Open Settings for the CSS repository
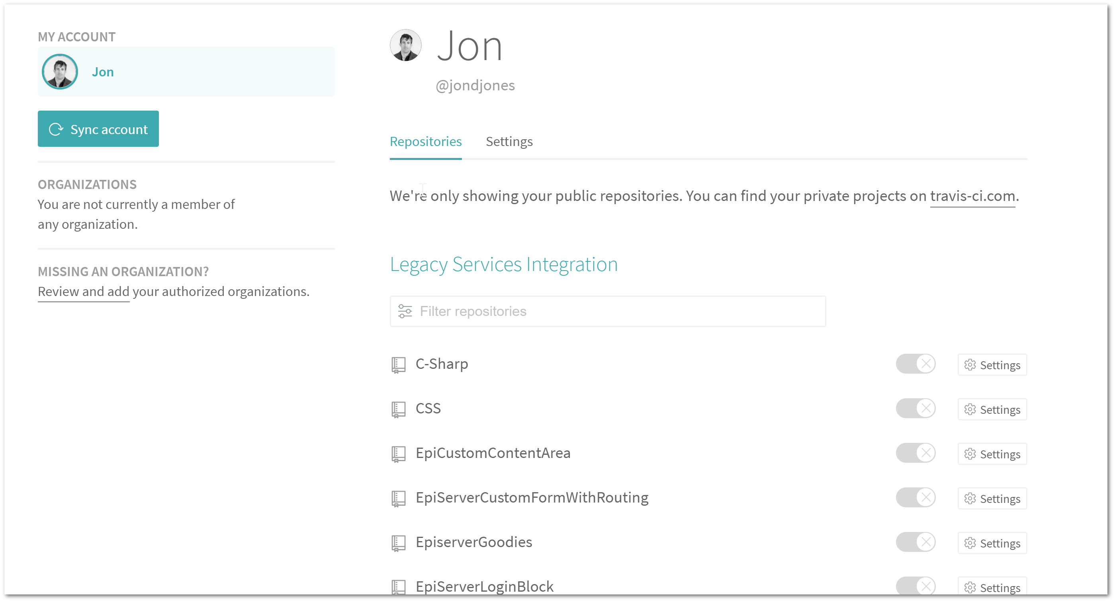1115x602 pixels. pos(992,409)
